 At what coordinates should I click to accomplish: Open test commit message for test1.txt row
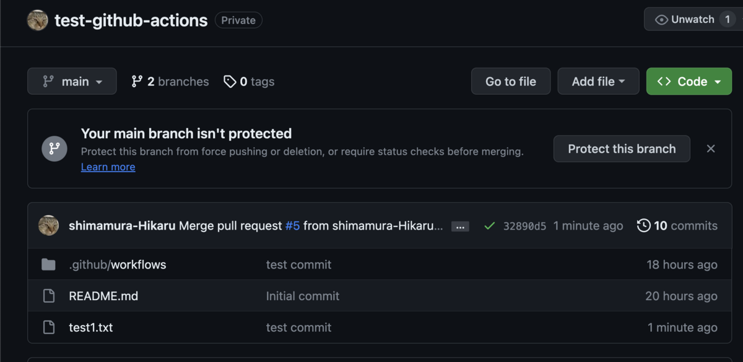pos(298,327)
